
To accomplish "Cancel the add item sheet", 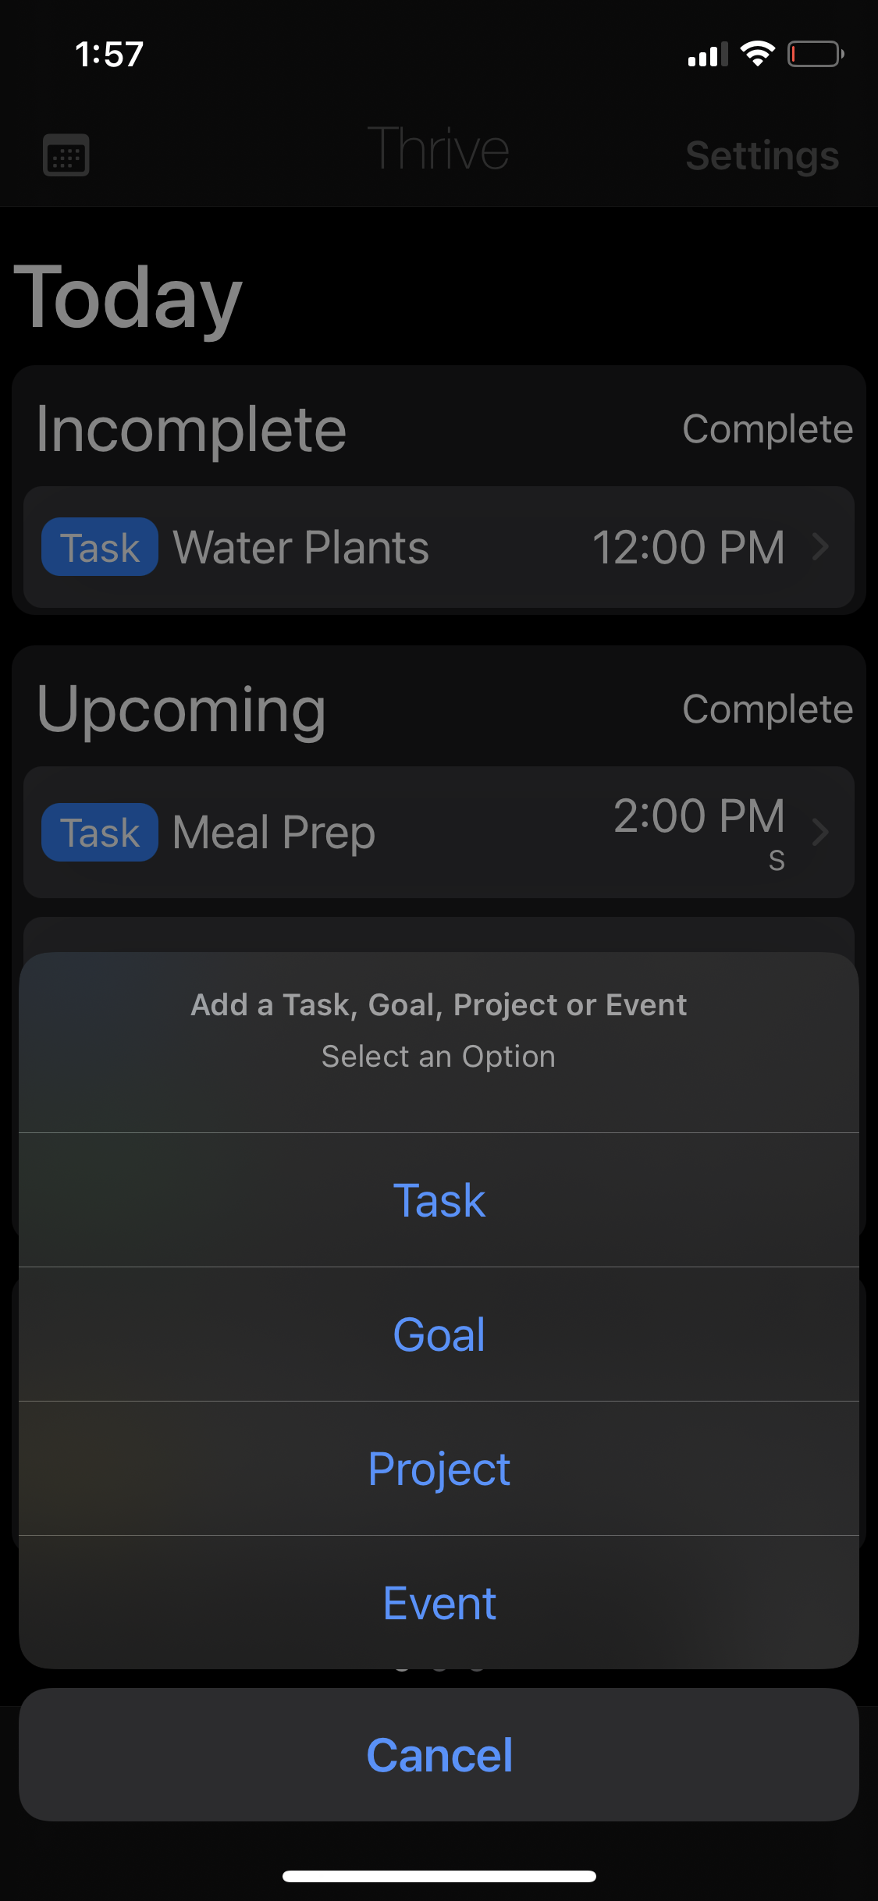I will [439, 1755].
